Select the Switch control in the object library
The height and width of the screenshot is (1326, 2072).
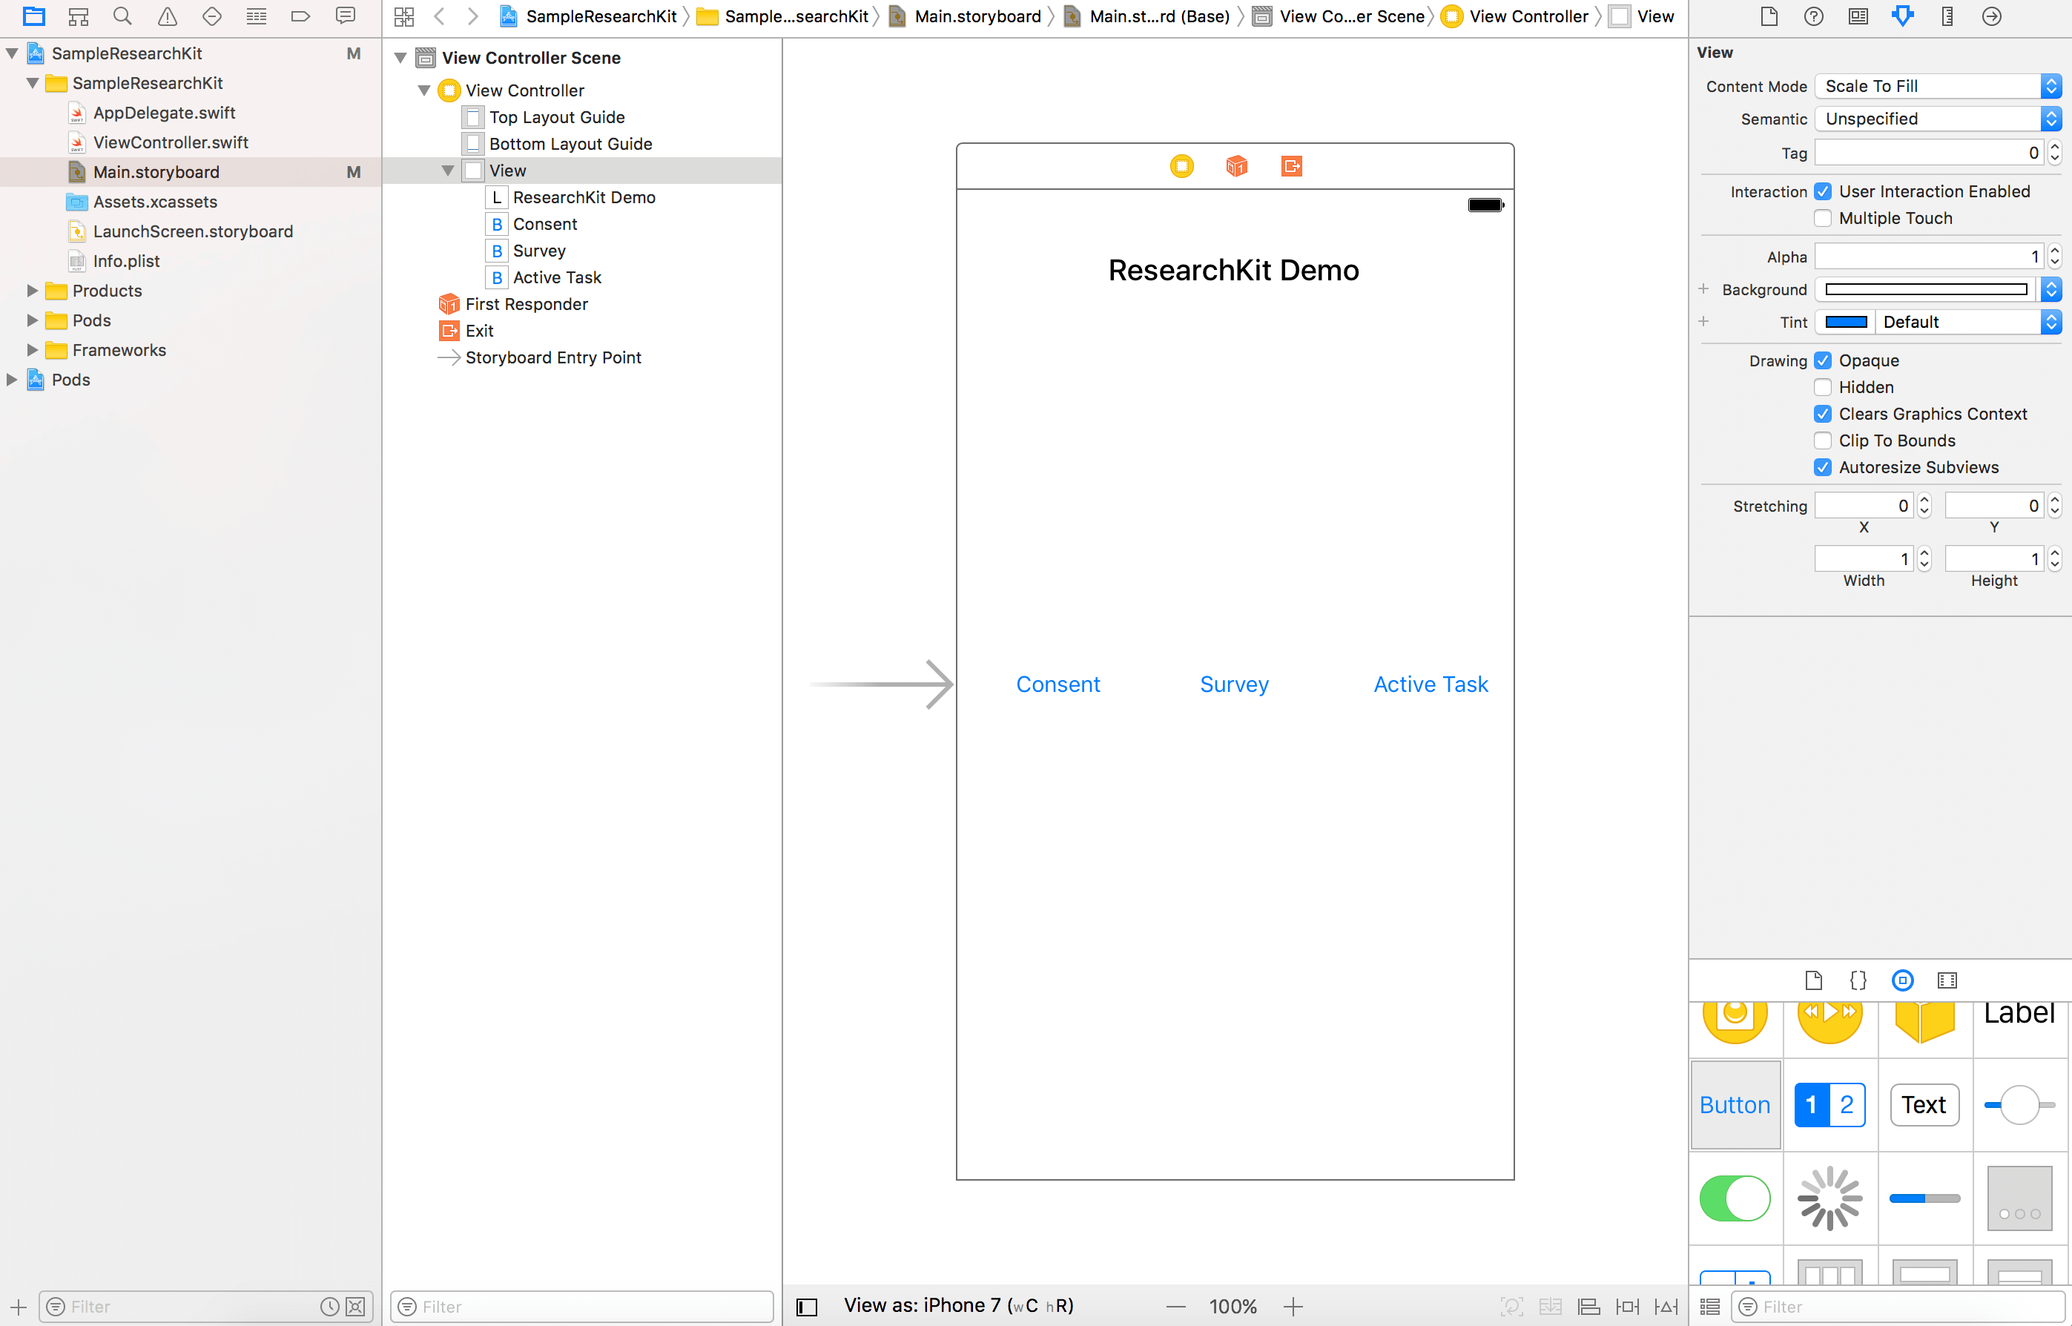pyautogui.click(x=1735, y=1197)
